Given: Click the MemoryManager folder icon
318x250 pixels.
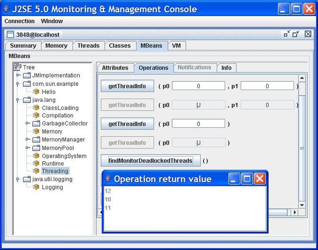Looking at the screenshot, I should click(36, 139).
